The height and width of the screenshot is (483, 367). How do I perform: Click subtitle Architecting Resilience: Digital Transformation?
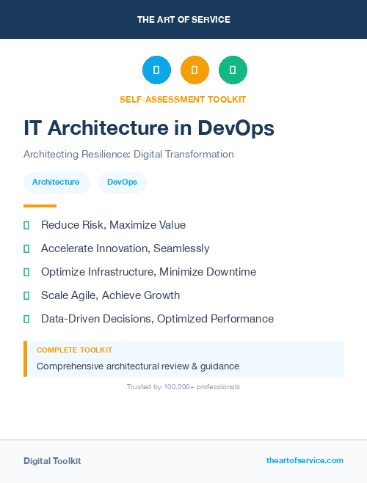click(128, 154)
